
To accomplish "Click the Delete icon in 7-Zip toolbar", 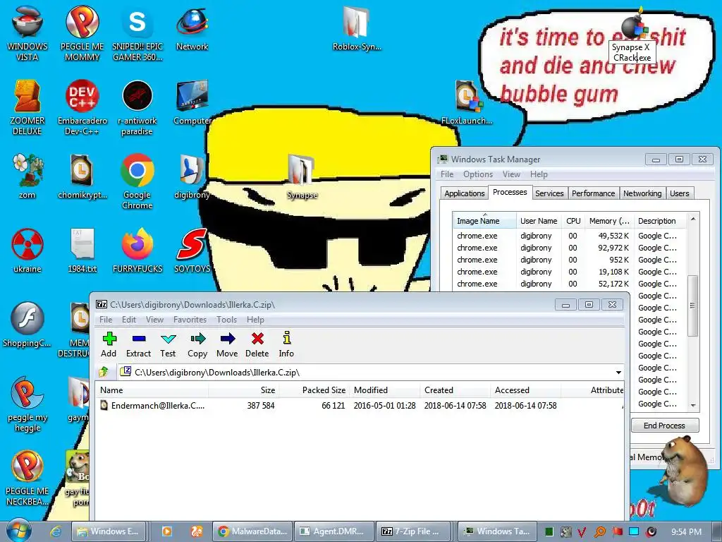I will (257, 344).
